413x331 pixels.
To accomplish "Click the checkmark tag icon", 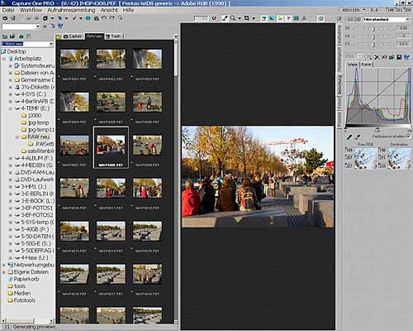I will pyautogui.click(x=74, y=18).
